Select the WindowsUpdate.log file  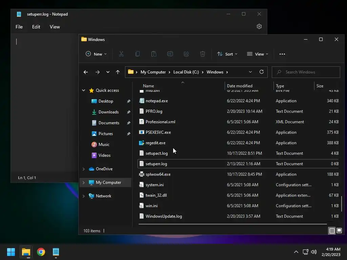[x=164, y=216]
